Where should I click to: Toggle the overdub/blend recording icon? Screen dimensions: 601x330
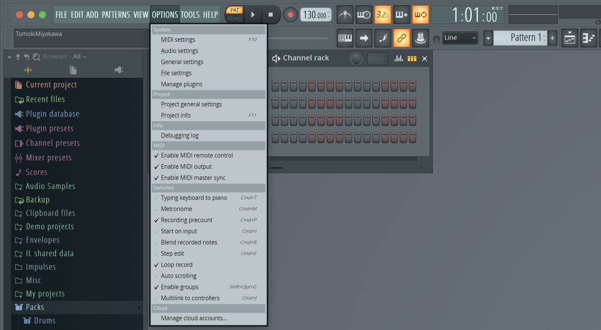(401, 15)
